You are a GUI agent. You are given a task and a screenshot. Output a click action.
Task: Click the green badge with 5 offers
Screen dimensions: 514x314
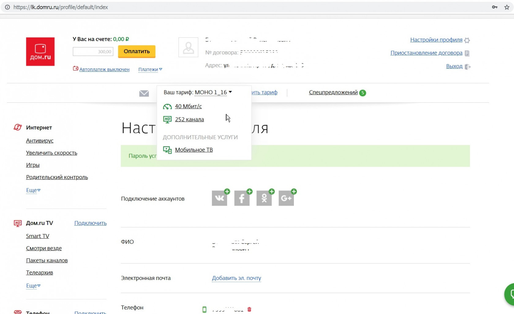(362, 93)
